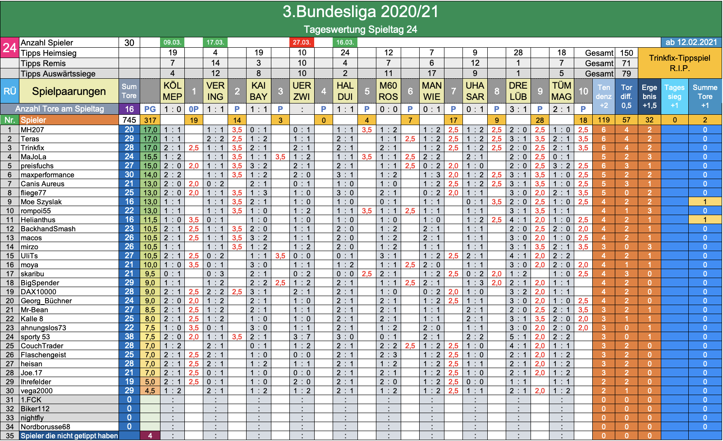This screenshot has height=441, width=723.
Task: Select player name 'Flaschengeist'
Action: click(43, 355)
